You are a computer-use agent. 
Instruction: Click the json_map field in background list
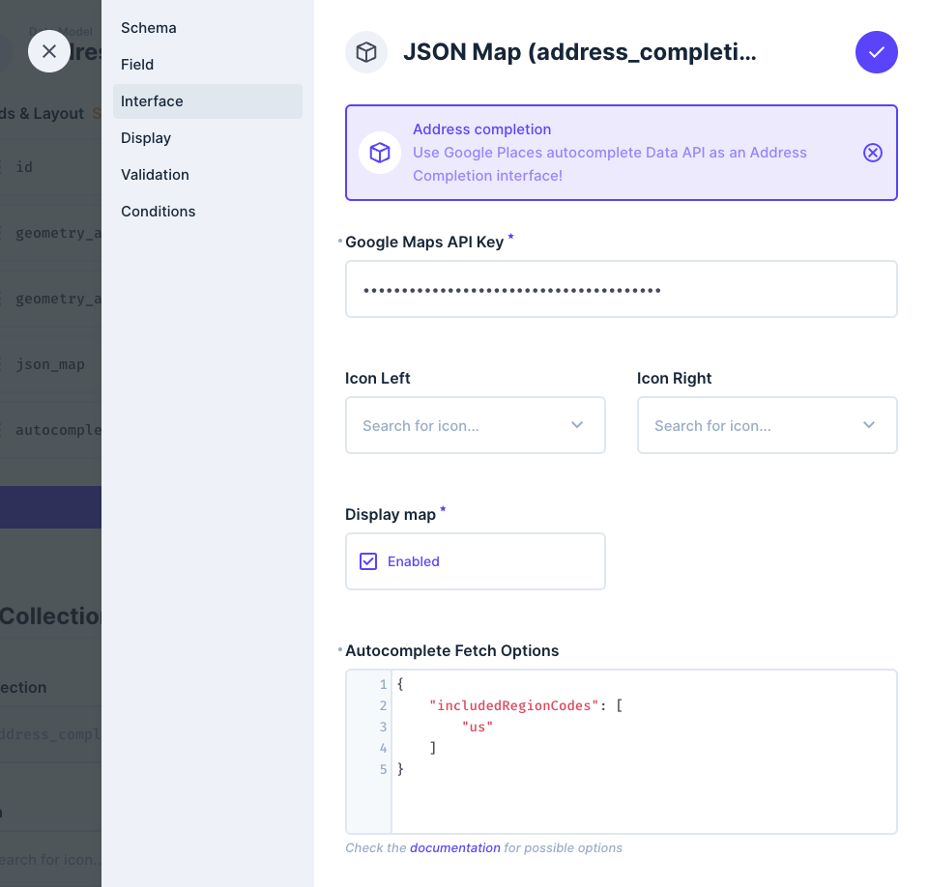tap(50, 364)
